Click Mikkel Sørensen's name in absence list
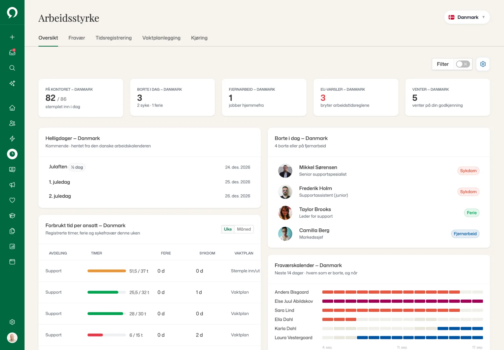 pos(318,167)
